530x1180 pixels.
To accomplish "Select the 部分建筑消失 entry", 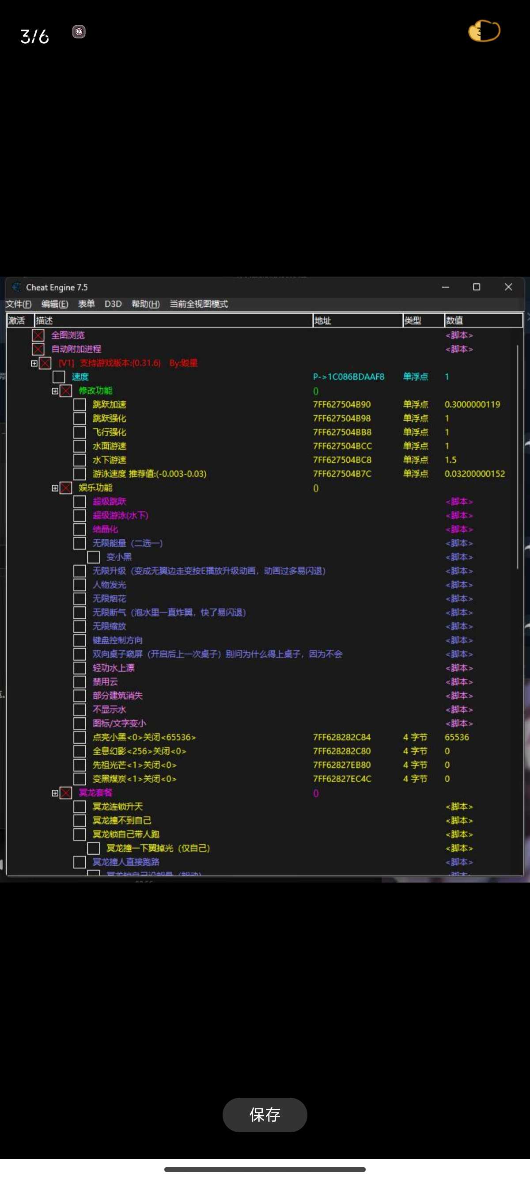I will coord(117,695).
